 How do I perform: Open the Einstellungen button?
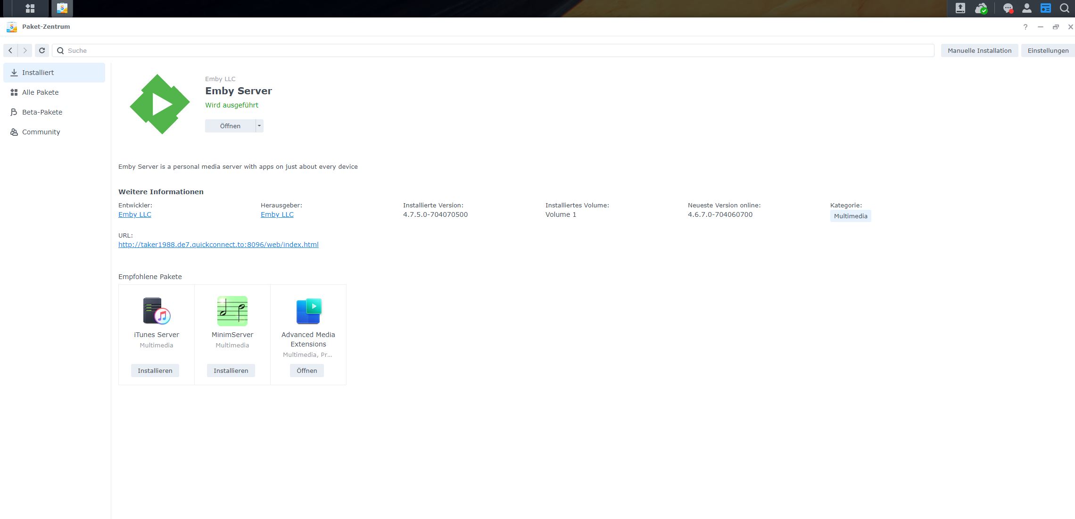click(1048, 50)
